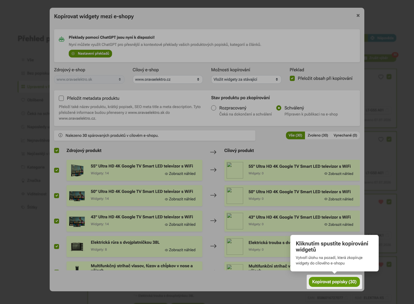Click the Nápověda button in background page
Image resolution: width=414 pixels, height=304 pixels.
pyautogui.click(x=382, y=38)
